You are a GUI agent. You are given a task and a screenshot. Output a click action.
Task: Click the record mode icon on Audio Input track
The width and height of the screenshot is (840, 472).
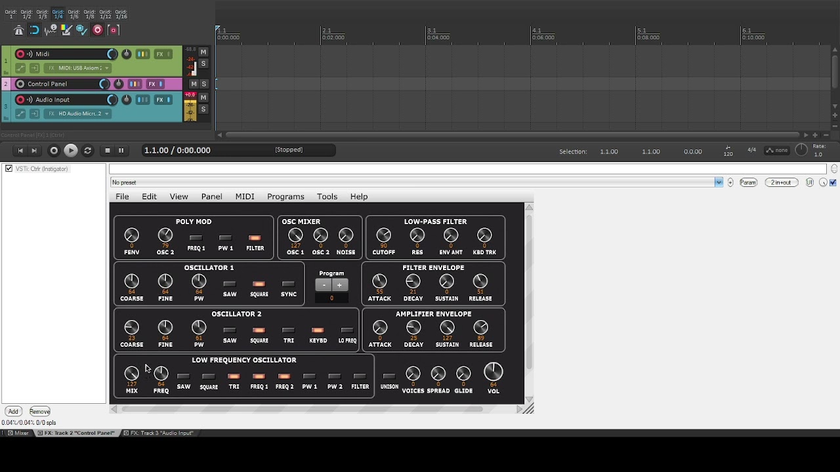tap(34, 114)
